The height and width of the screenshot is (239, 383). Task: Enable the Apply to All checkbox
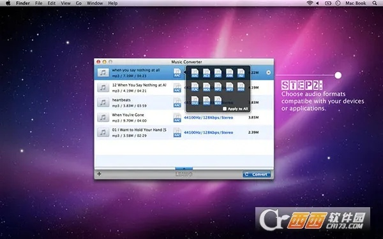pyautogui.click(x=225, y=109)
